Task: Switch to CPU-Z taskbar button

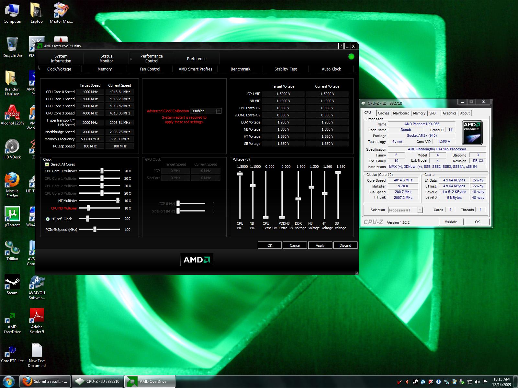Action: click(x=97, y=382)
